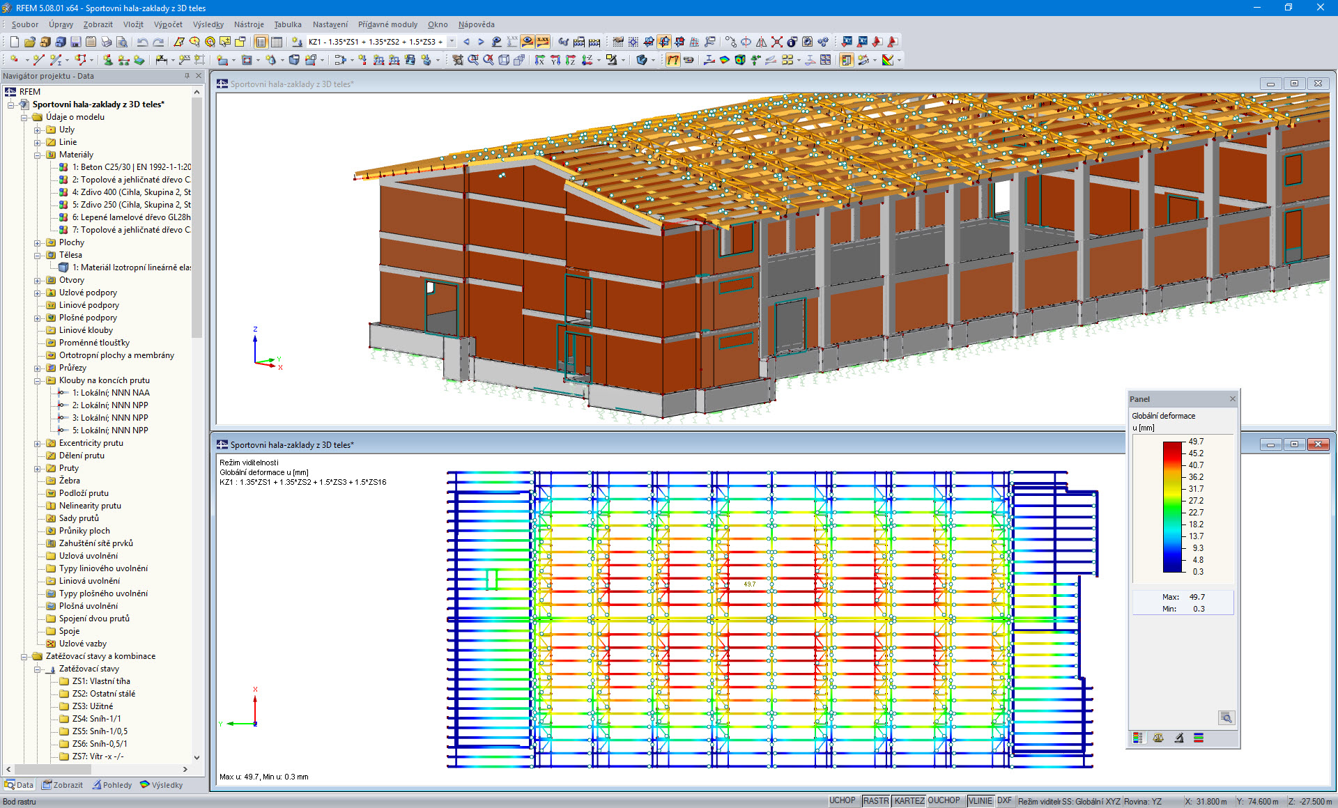Image resolution: width=1338 pixels, height=808 pixels.
Task: Open the KZ1 load combination dropdown
Action: (452, 42)
